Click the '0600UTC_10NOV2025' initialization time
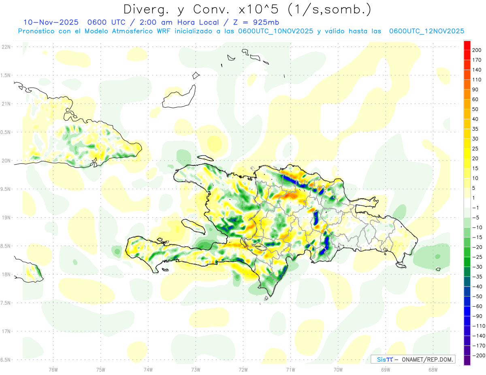 coord(276,31)
